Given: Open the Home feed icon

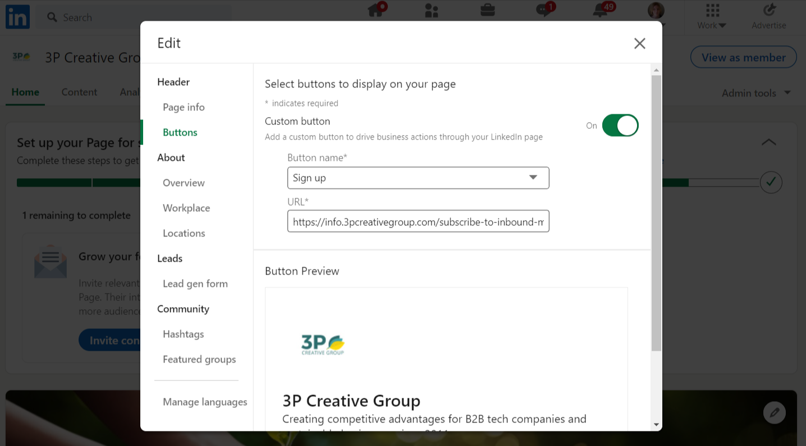Looking at the screenshot, I should (375, 10).
